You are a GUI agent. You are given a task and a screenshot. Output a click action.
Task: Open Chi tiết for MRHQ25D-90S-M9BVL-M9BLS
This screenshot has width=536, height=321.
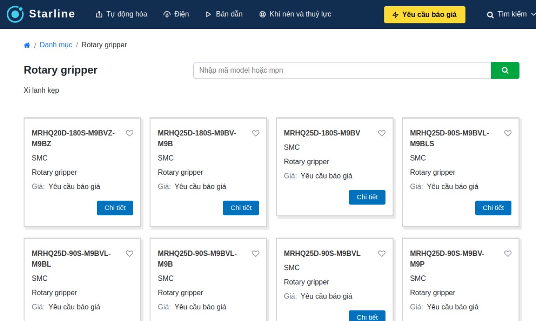493,208
